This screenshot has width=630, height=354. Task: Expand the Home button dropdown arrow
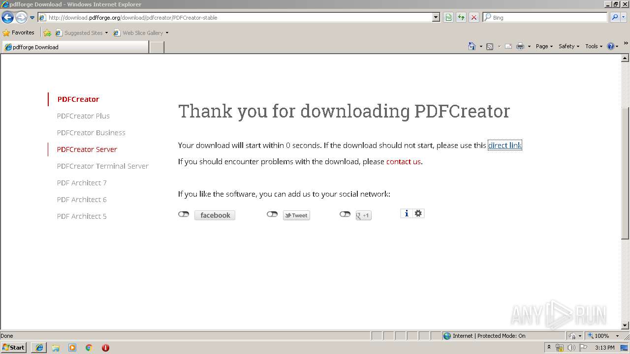coord(481,46)
